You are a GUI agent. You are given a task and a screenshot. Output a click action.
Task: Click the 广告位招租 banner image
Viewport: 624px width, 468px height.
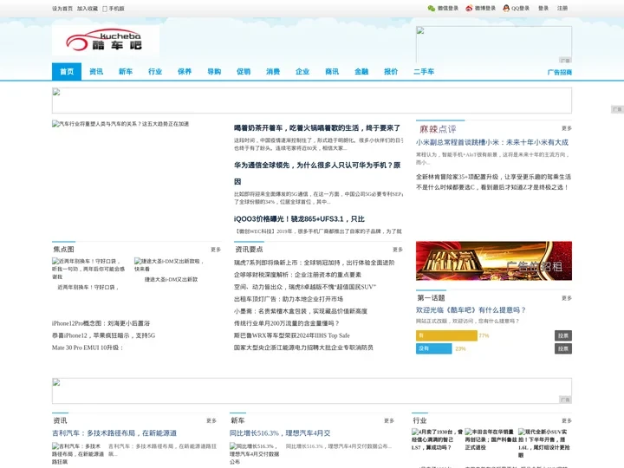pyautogui.click(x=494, y=261)
